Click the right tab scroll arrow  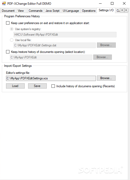tap(126, 10)
